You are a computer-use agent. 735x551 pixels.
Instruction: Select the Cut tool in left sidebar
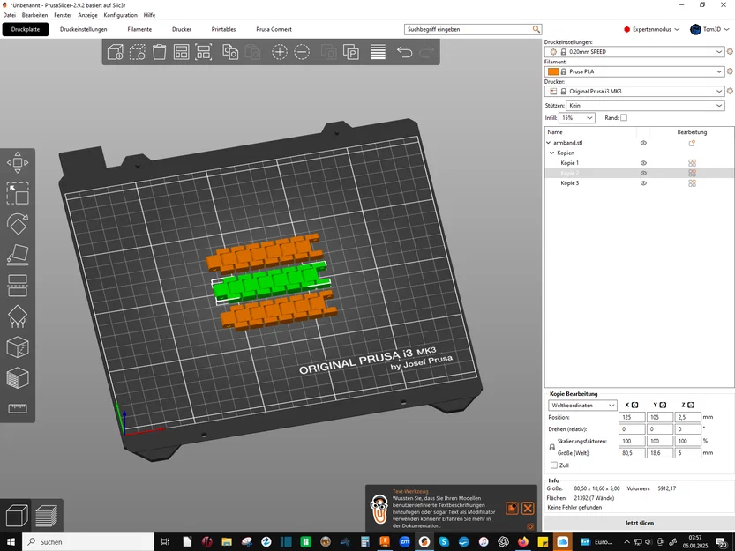point(18,286)
